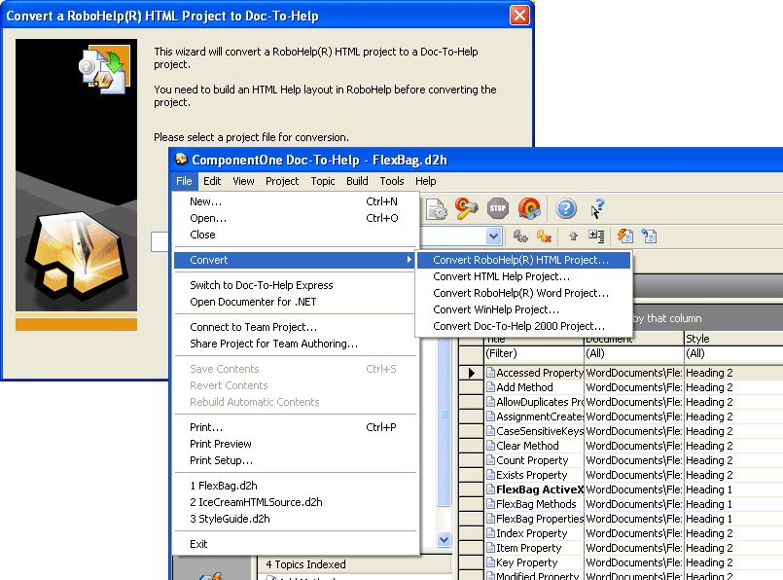Click the Exists Property row page icon
This screenshot has width=783, height=580.
point(490,475)
